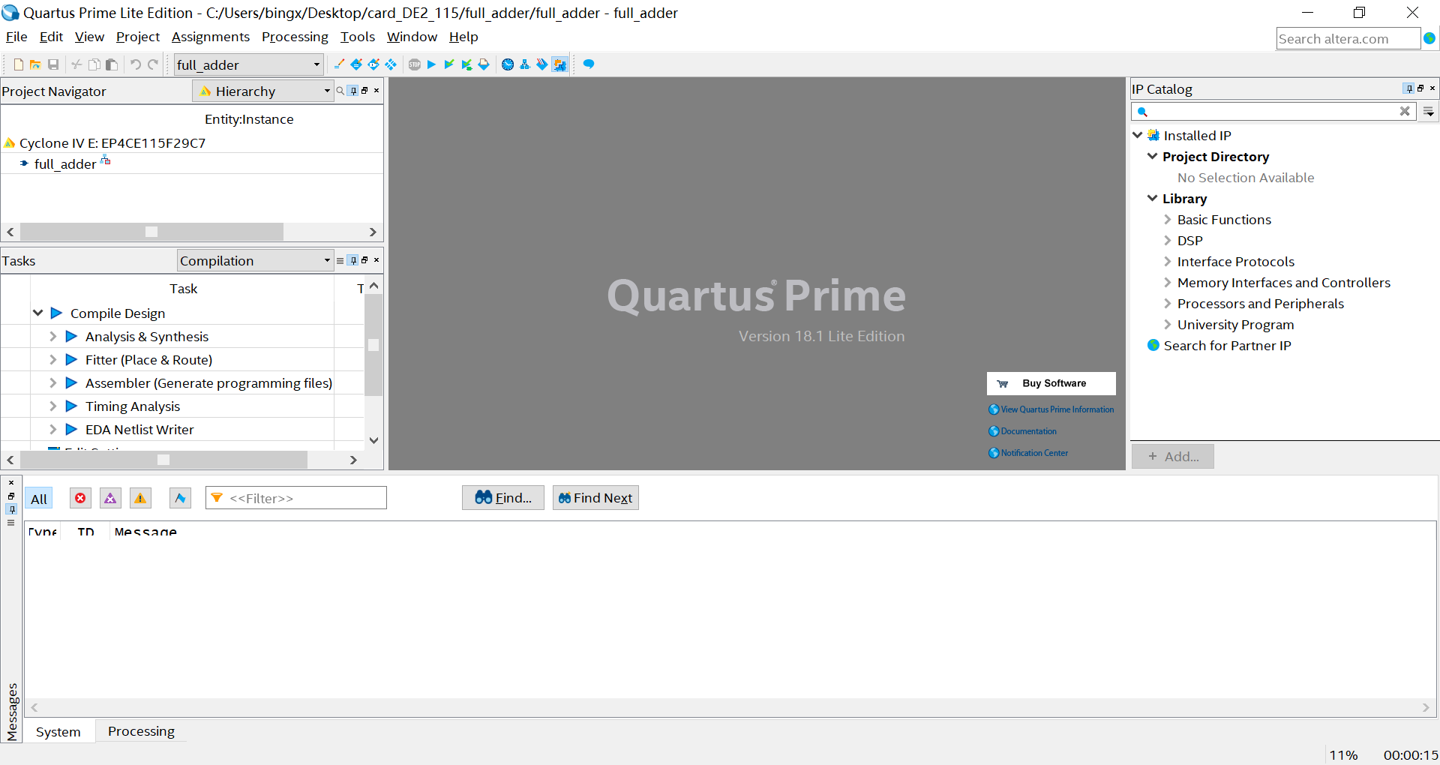Click the hierarchy netlist viewer toolbar icon
This screenshot has height=765, width=1440.
[525, 64]
